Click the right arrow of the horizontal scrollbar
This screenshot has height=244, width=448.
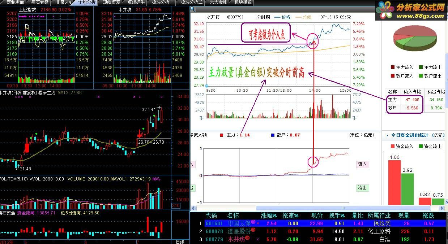point(441,208)
